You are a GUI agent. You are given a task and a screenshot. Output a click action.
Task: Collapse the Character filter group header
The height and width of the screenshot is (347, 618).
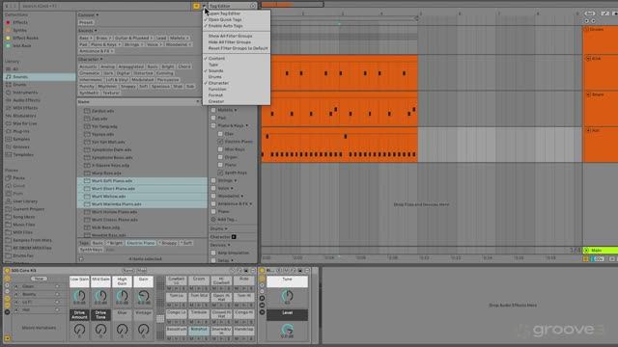[x=90, y=60]
